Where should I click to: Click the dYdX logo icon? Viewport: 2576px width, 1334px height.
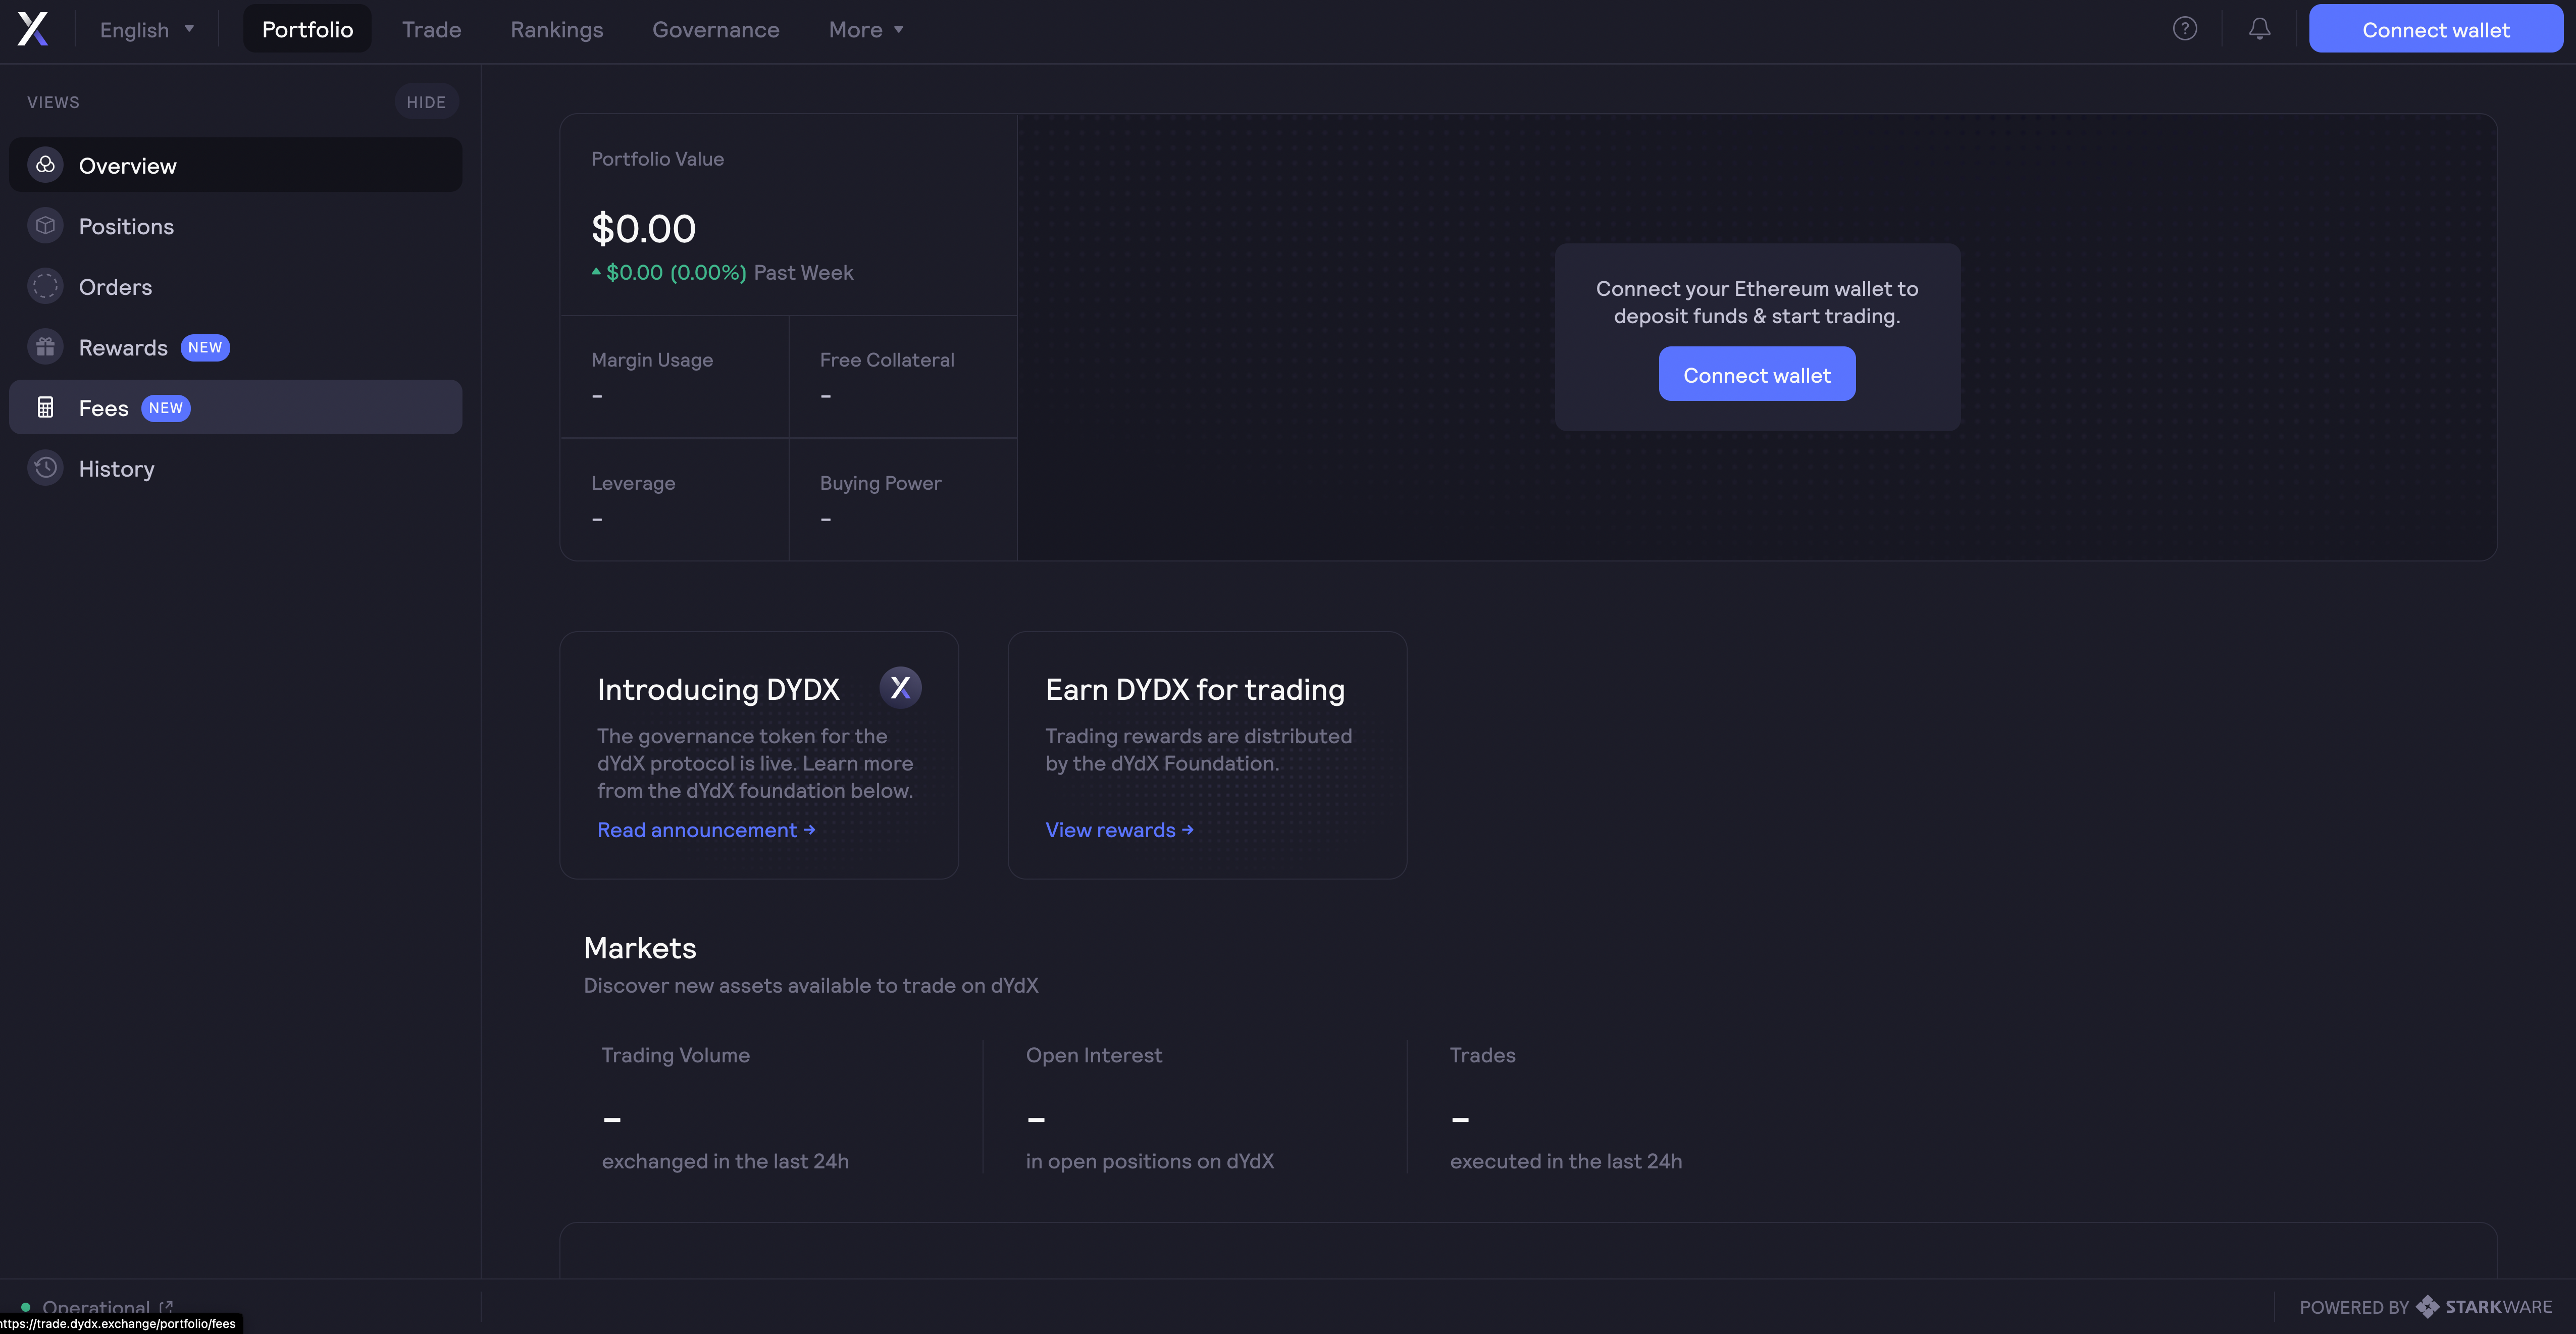(x=33, y=29)
